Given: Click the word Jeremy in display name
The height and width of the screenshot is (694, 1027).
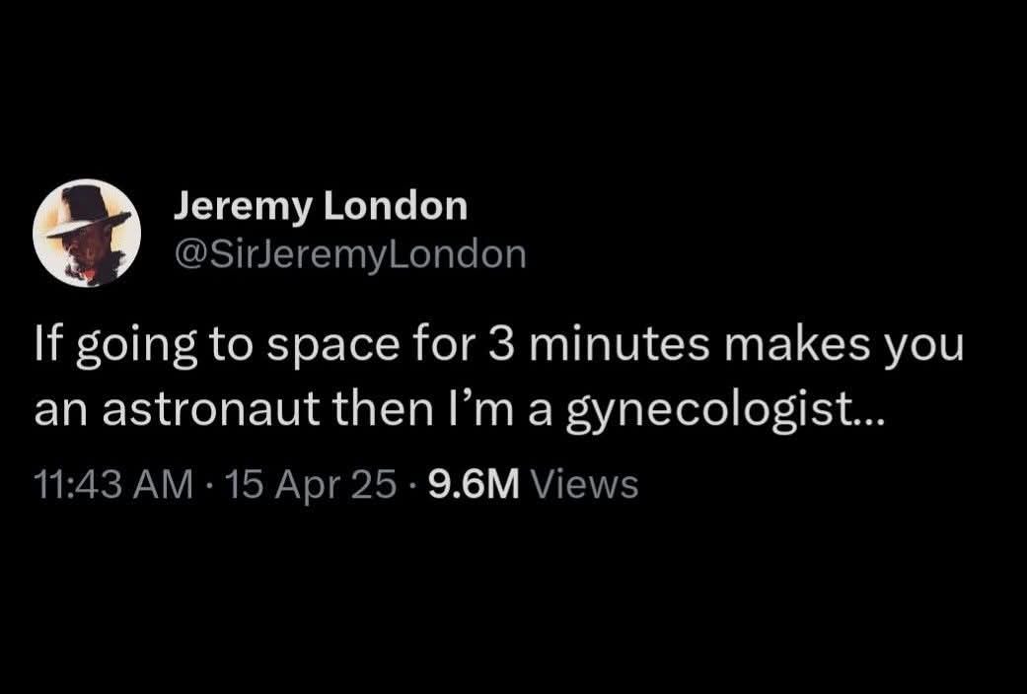Looking at the screenshot, I should click(x=244, y=208).
